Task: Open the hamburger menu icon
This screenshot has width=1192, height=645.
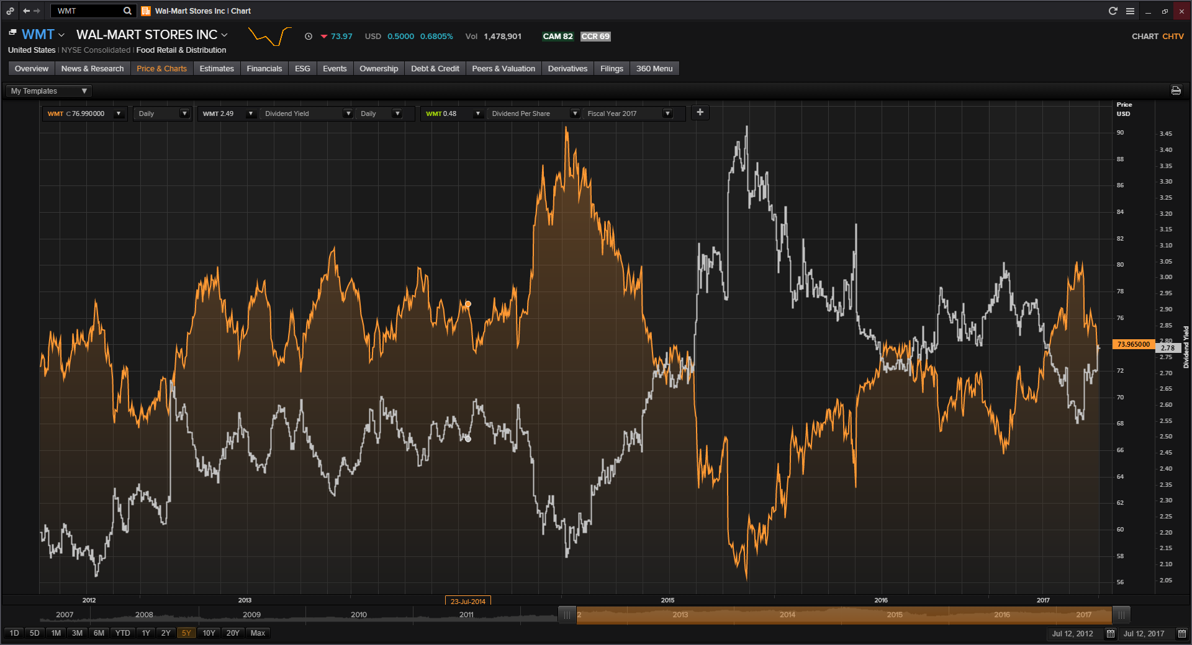Action: [1130, 11]
